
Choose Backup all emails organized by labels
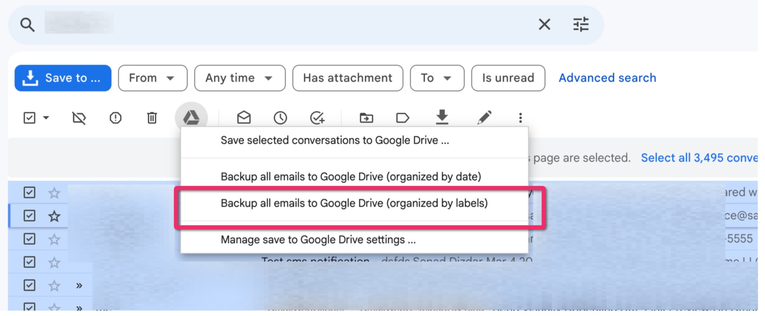pos(355,203)
